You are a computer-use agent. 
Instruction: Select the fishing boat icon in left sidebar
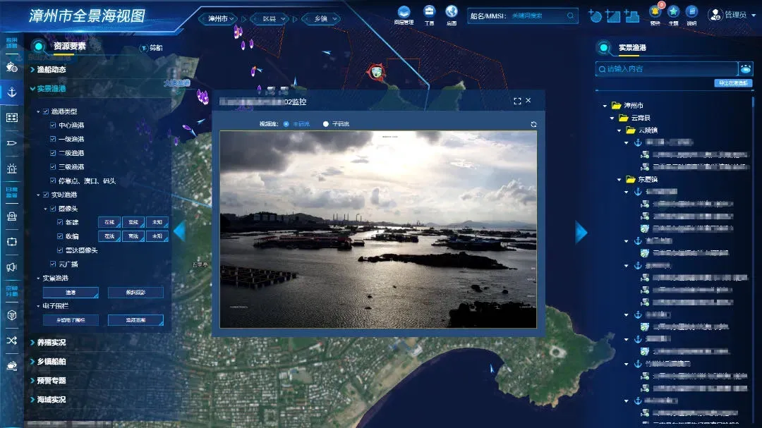[x=12, y=66]
